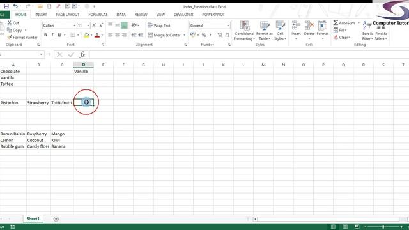Open the Name Box dropdown arrow
409x230 pixels.
point(41,54)
